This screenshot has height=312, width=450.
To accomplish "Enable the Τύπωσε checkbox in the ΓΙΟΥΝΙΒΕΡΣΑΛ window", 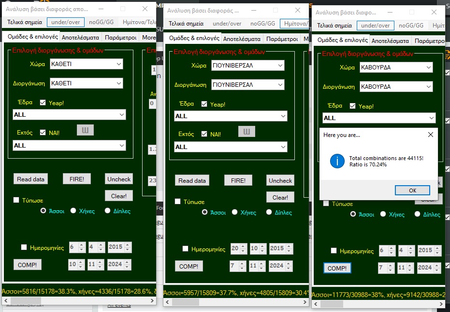I will click(x=178, y=201).
